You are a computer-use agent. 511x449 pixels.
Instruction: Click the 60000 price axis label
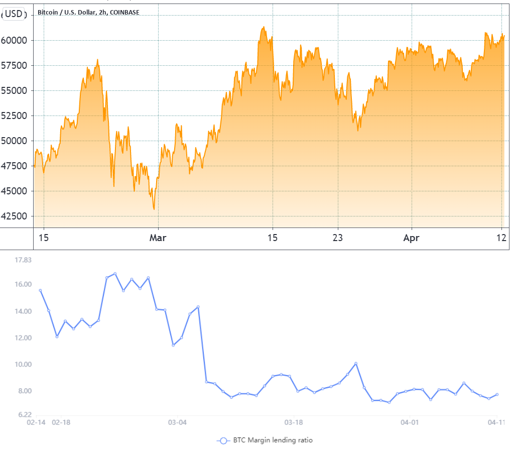click(14, 41)
